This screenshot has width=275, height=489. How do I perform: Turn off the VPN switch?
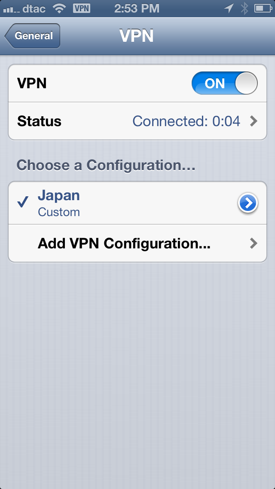point(225,83)
